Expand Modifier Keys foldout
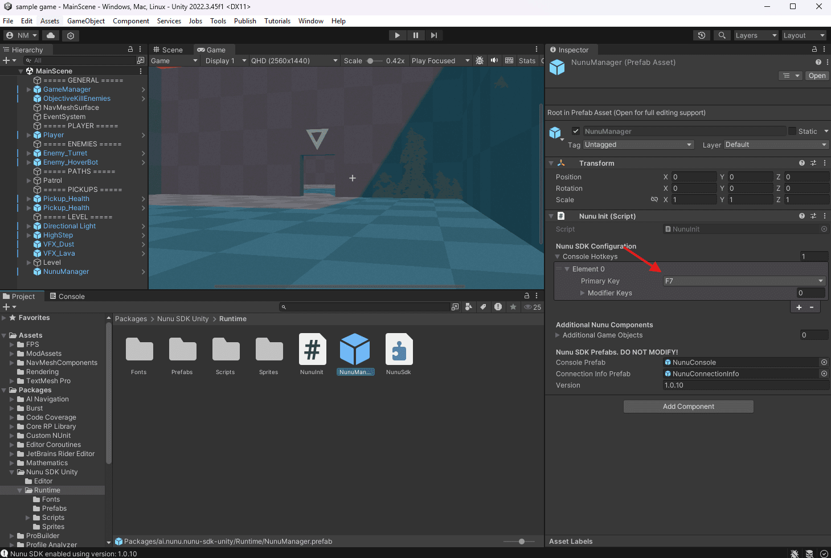Image resolution: width=831 pixels, height=558 pixels. pyautogui.click(x=582, y=293)
